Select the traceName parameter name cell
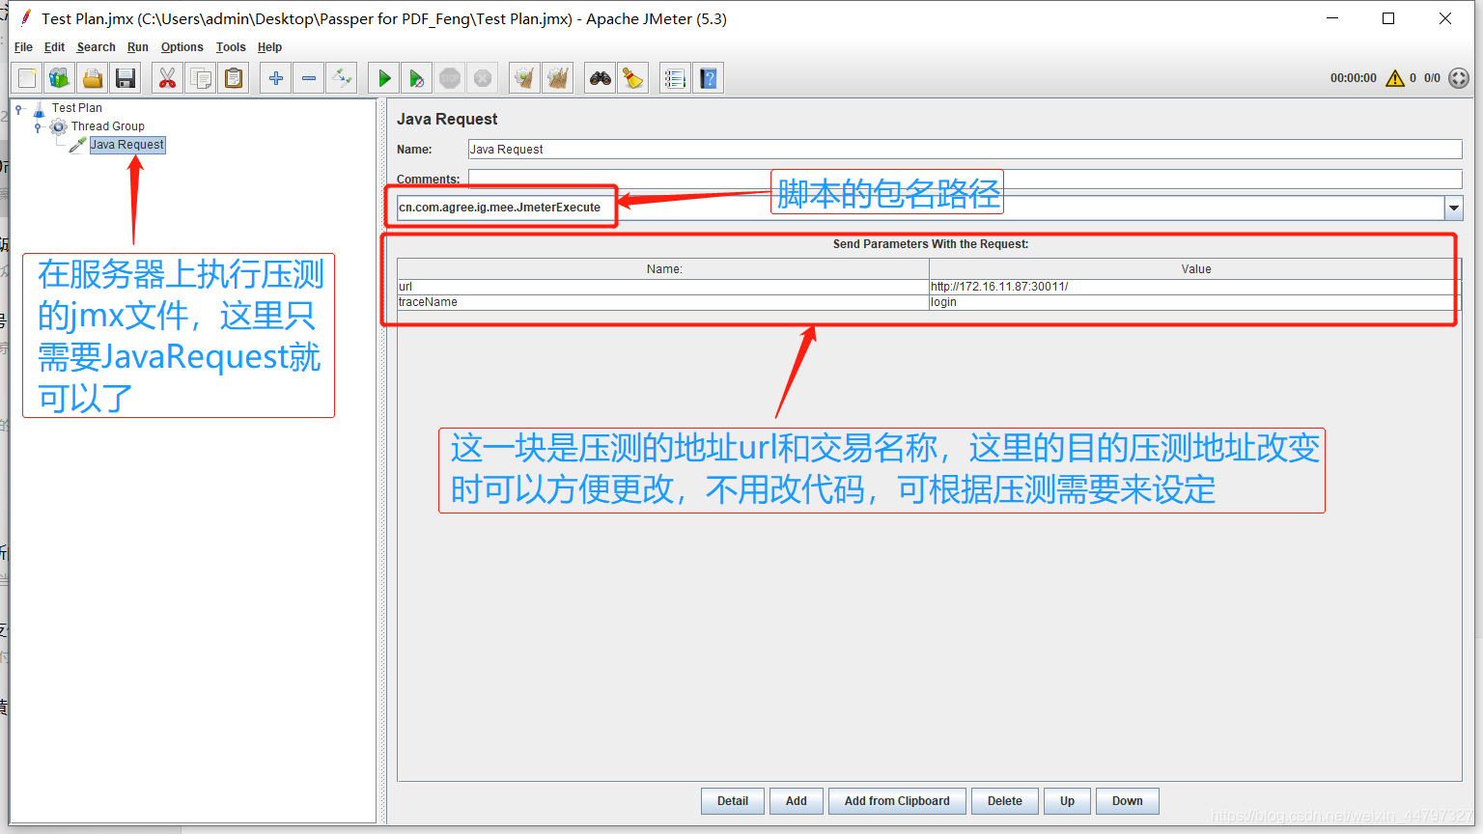Image resolution: width=1483 pixels, height=834 pixels. click(663, 302)
